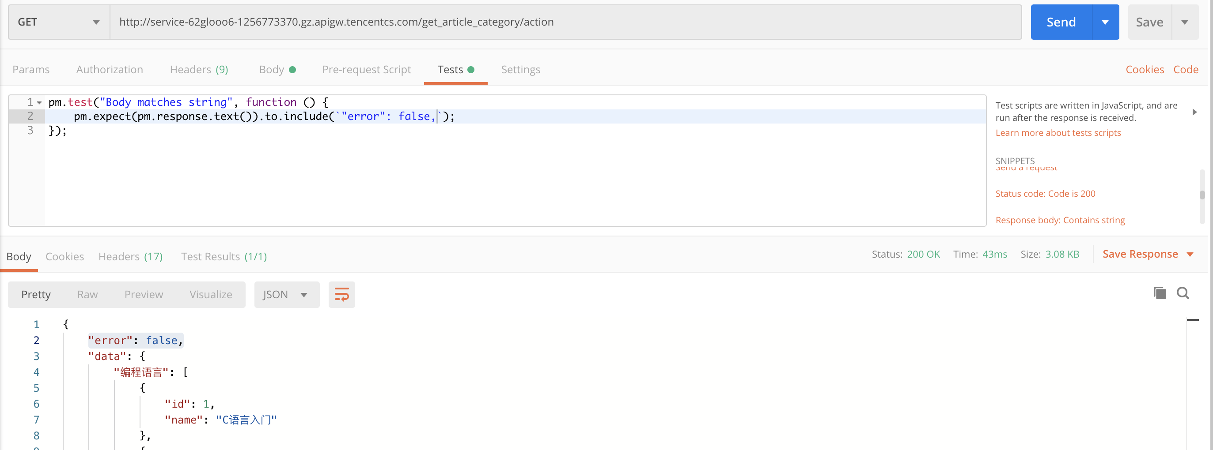Select the Visualize view mode
The height and width of the screenshot is (450, 1213).
(x=211, y=294)
